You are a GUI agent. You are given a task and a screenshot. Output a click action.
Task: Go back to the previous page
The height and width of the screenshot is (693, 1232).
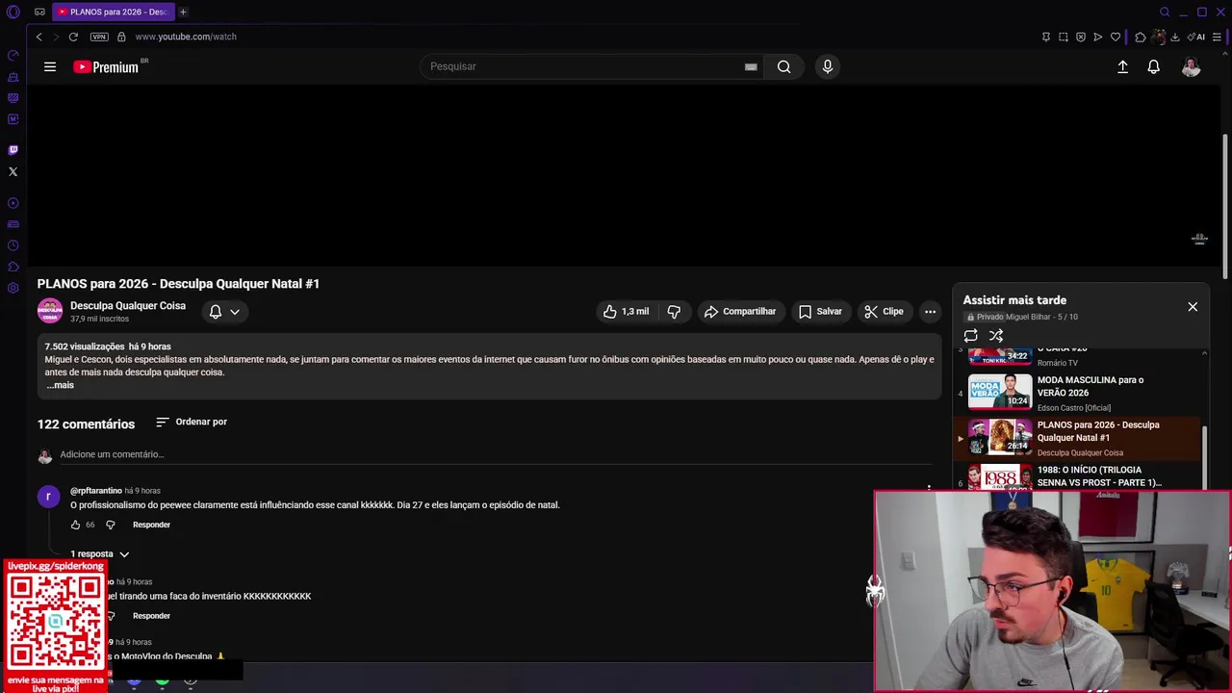(x=38, y=37)
